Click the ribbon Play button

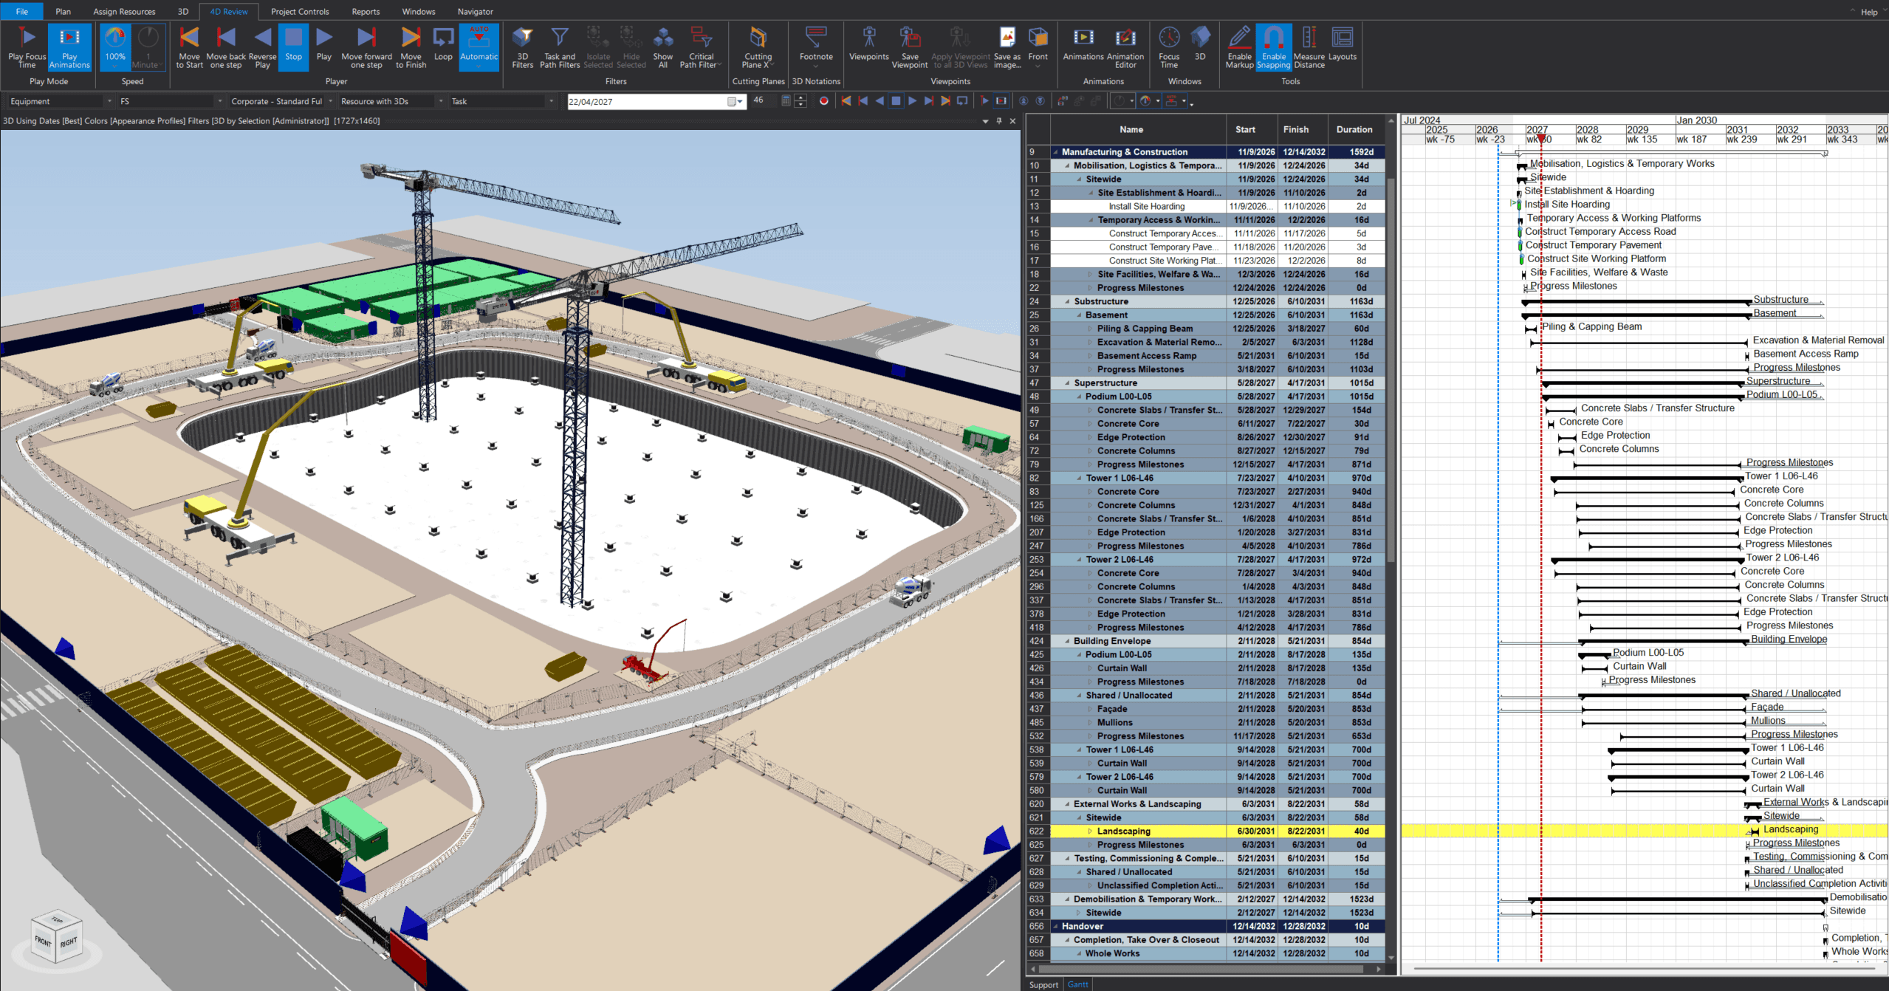324,47
